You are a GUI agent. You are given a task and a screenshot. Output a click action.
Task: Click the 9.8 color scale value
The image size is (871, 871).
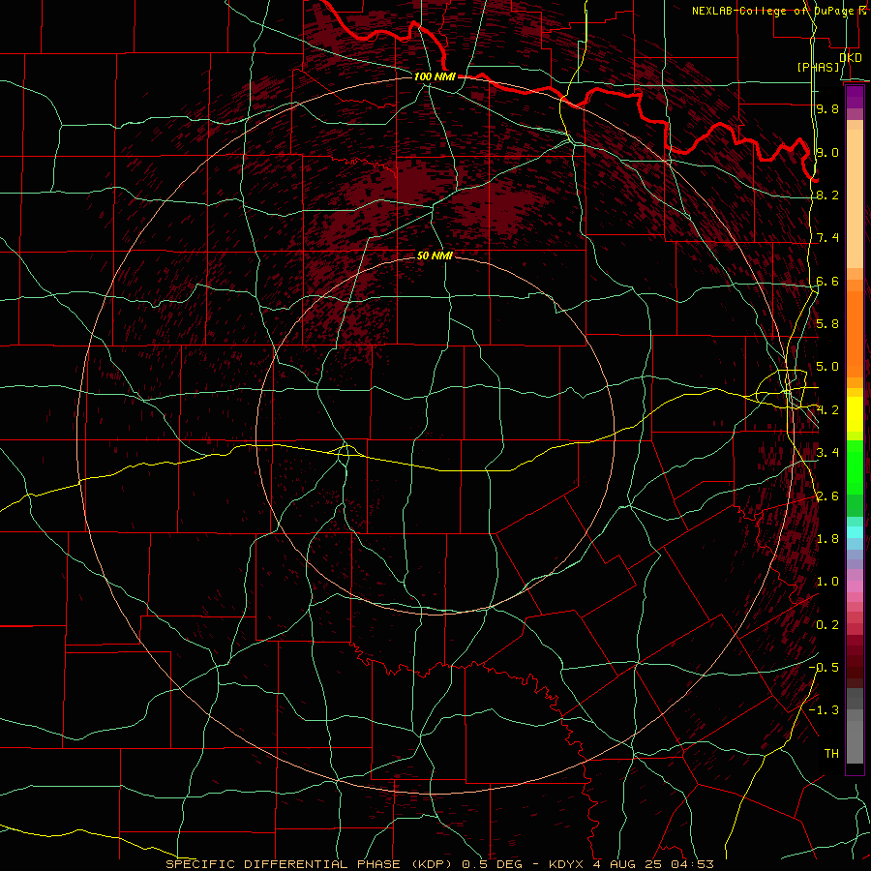coord(827,108)
